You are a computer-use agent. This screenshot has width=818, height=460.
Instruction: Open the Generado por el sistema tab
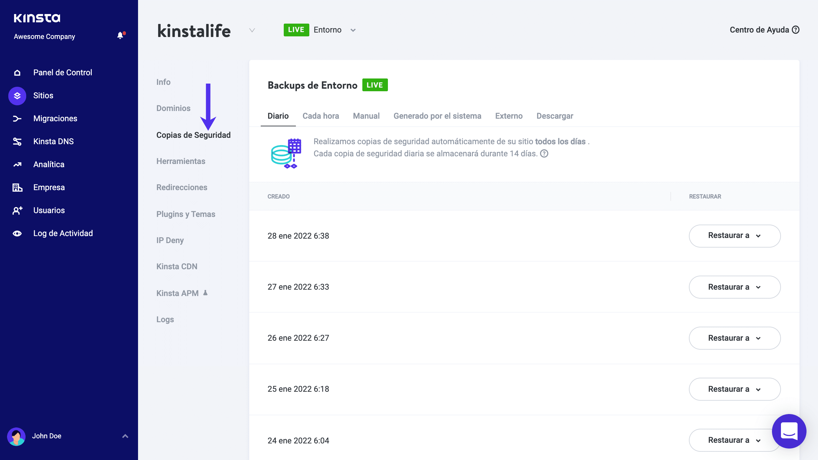pyautogui.click(x=437, y=116)
